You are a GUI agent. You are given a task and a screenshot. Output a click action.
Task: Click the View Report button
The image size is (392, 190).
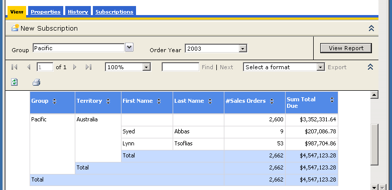click(x=346, y=48)
